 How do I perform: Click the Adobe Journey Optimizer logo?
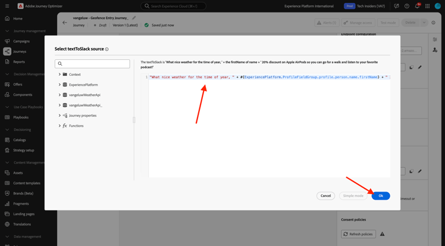(x=20, y=6)
